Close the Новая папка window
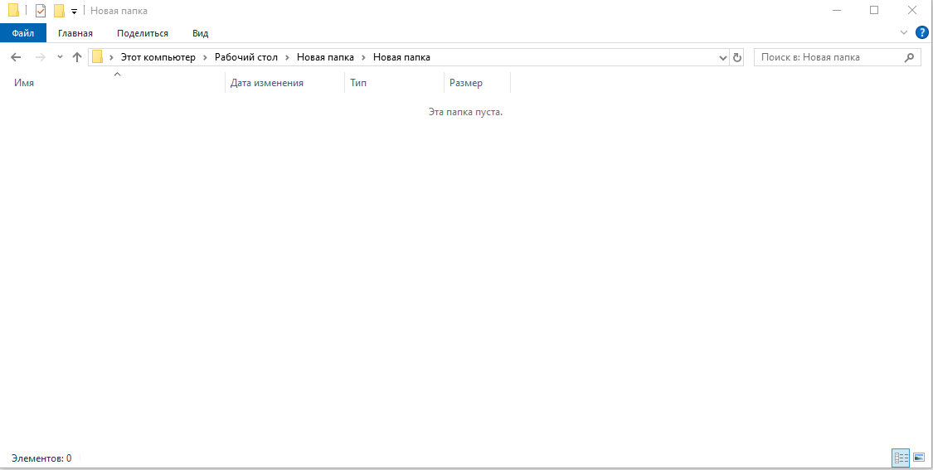 click(912, 10)
